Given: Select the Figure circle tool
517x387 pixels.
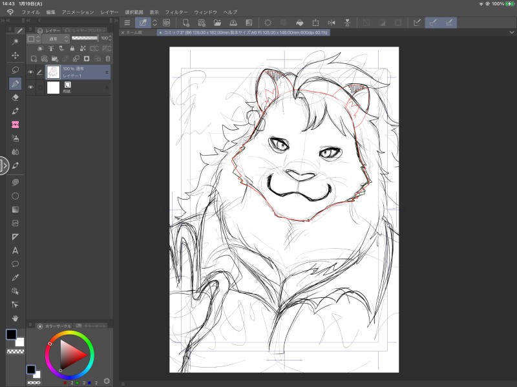Looking at the screenshot, I should 15,196.
